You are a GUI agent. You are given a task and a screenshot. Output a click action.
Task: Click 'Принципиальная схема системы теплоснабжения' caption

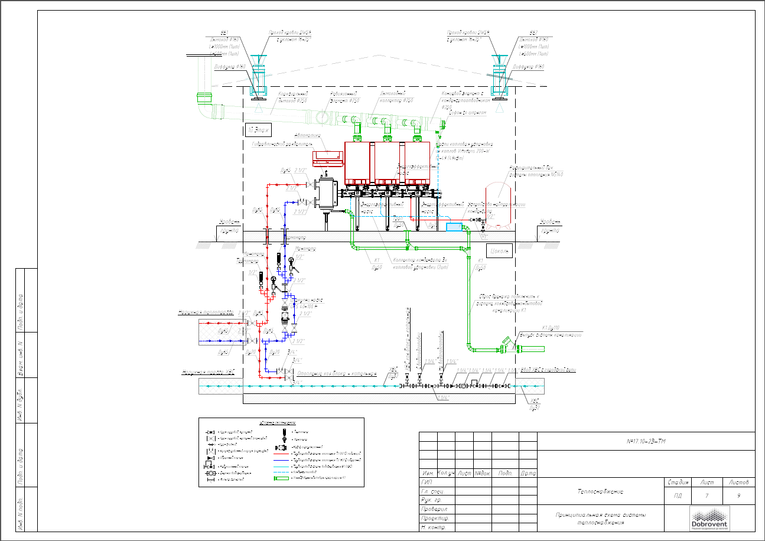click(x=600, y=519)
